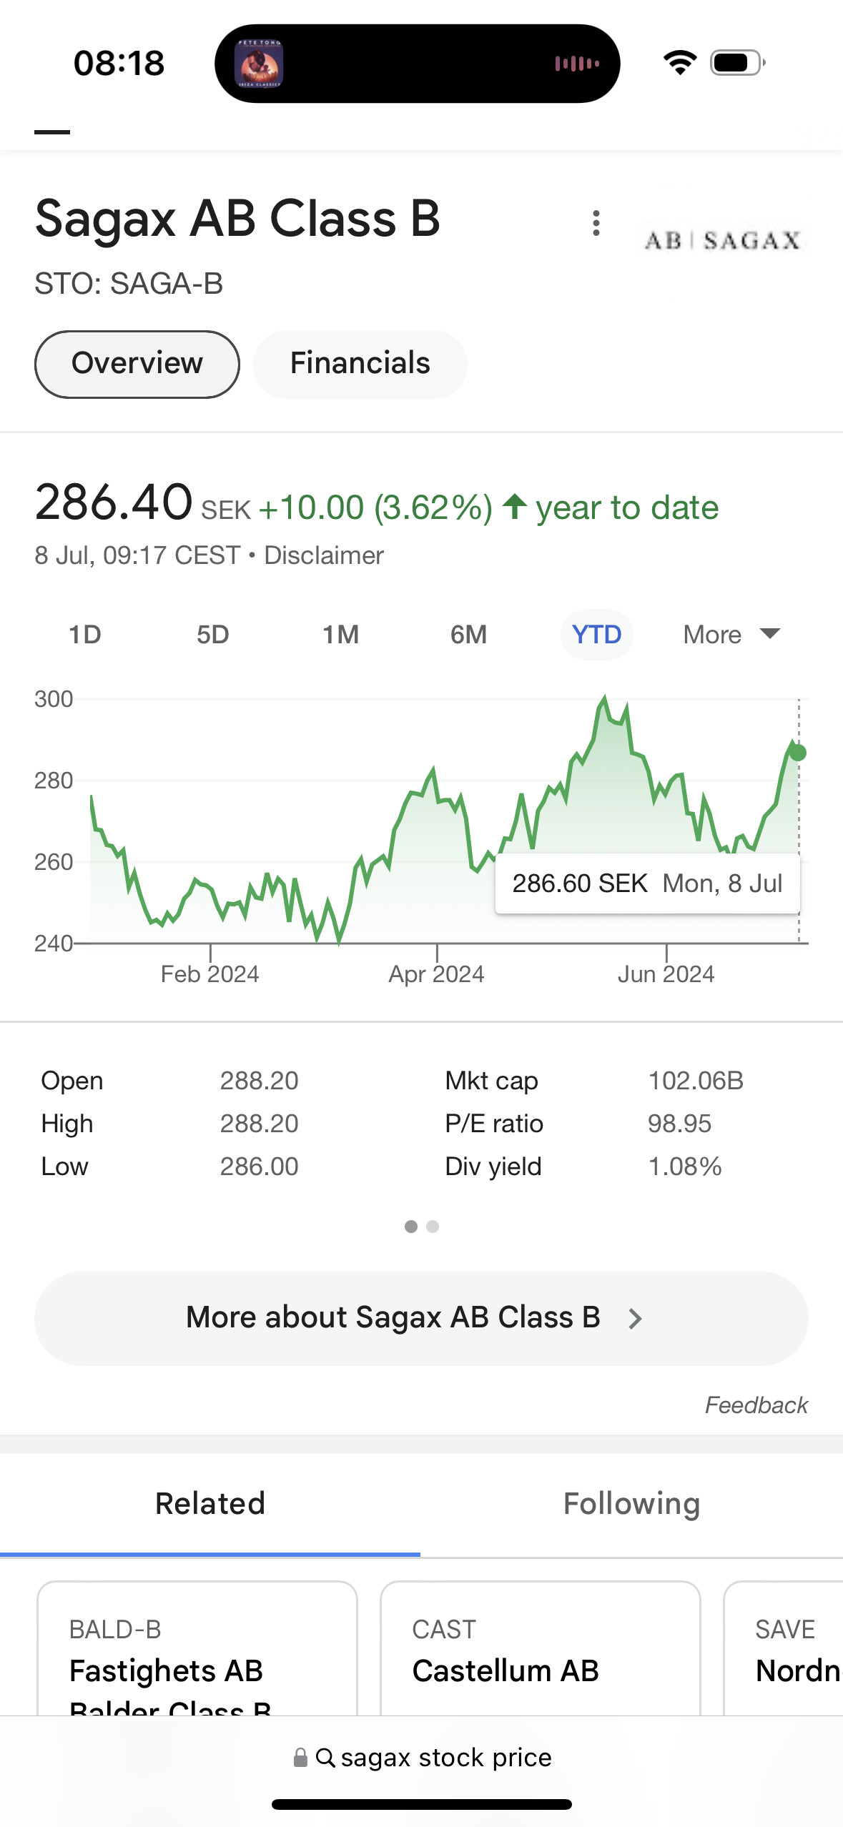The height and width of the screenshot is (1827, 843).
Task: Tap the lock icon in address bar
Action: tap(301, 1758)
